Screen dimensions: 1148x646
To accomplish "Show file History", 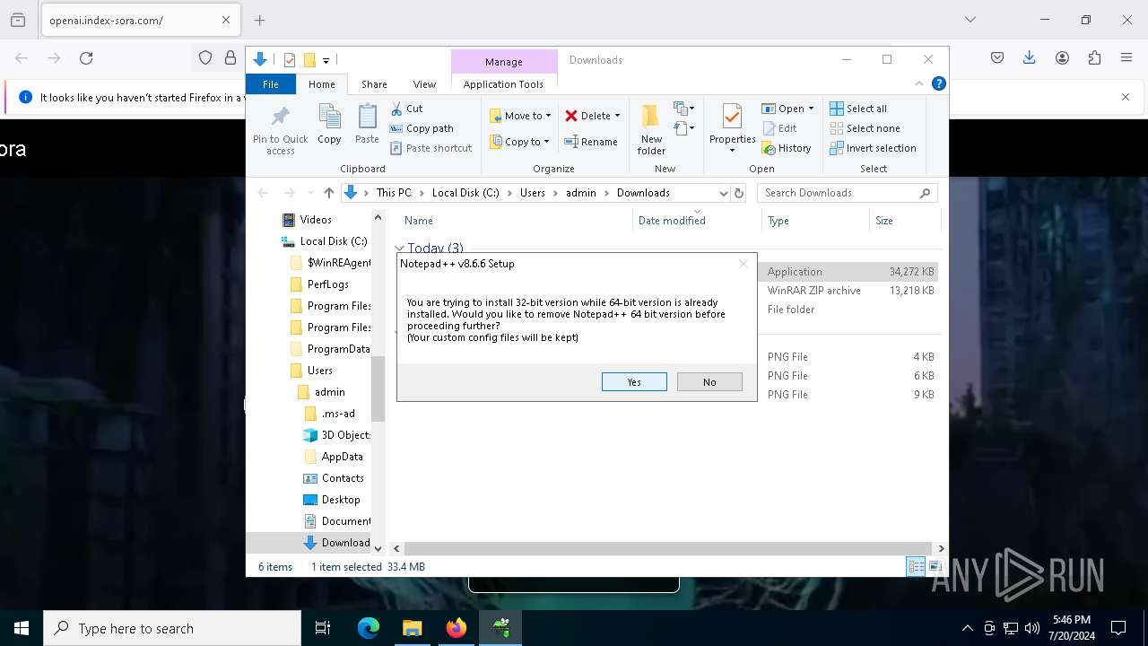I will 787,148.
